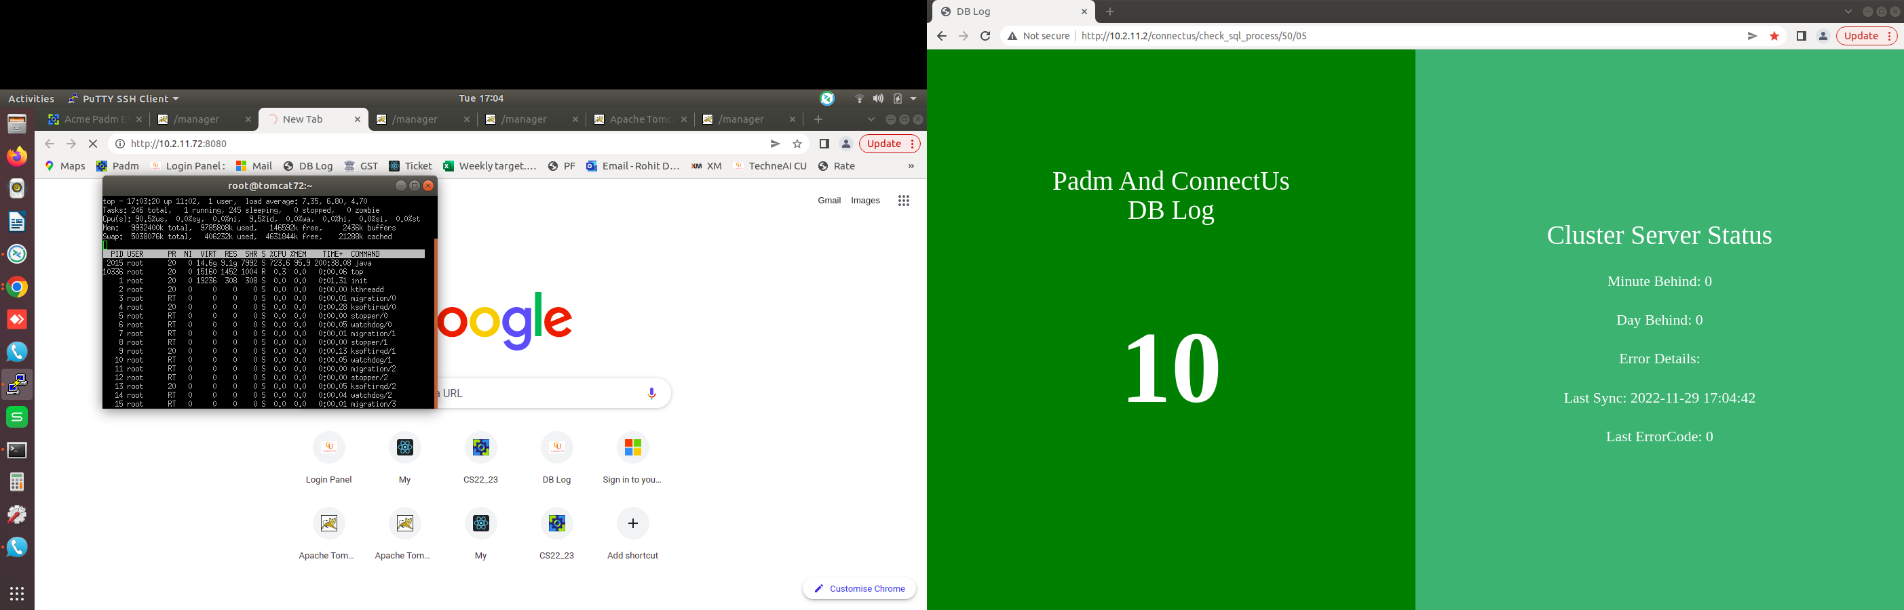Open Terminal from the dock

click(17, 450)
